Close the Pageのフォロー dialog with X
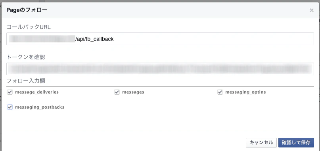 click(x=311, y=10)
